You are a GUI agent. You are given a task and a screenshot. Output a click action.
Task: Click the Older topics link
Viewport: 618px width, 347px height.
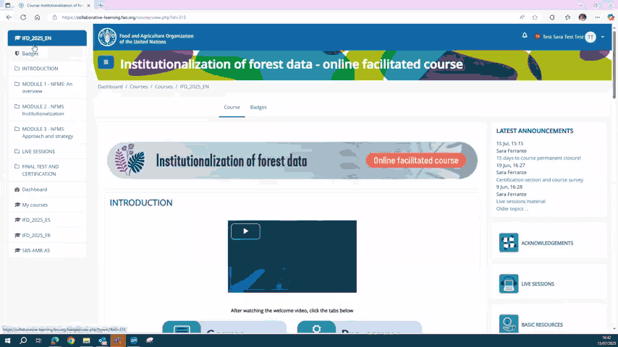512,209
